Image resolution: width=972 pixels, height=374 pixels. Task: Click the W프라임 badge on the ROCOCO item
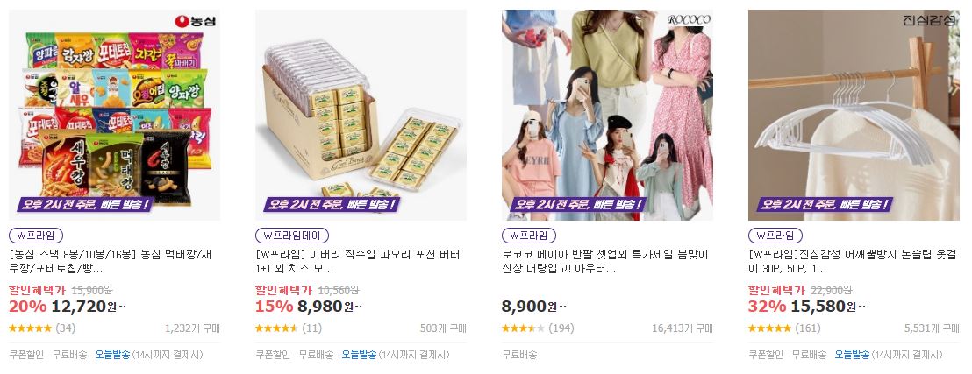pos(529,236)
